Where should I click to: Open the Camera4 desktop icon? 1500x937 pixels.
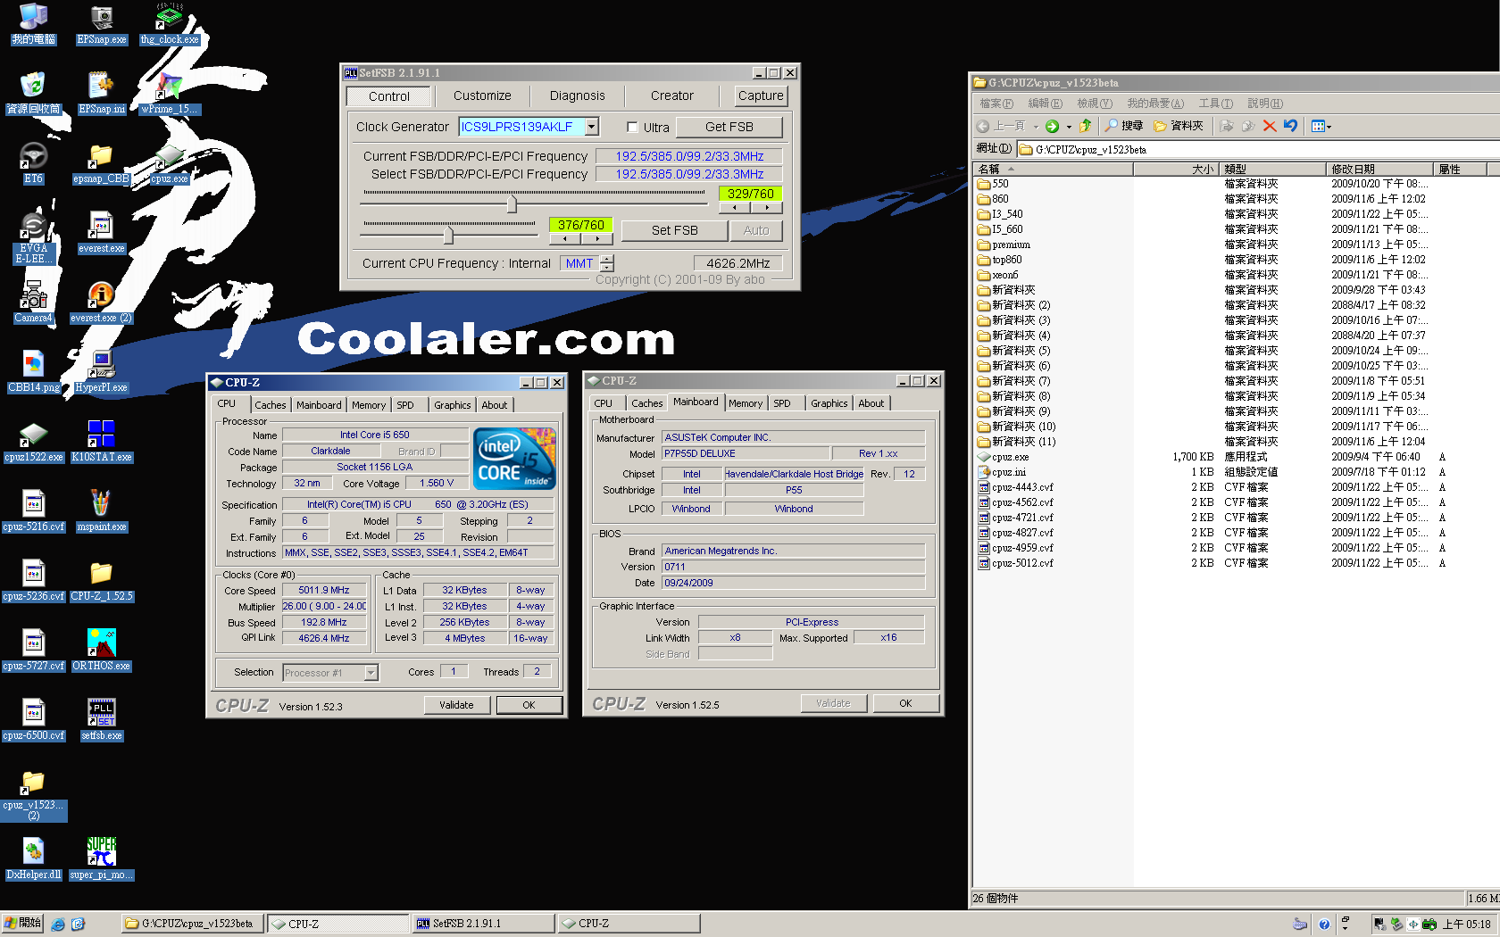click(33, 303)
